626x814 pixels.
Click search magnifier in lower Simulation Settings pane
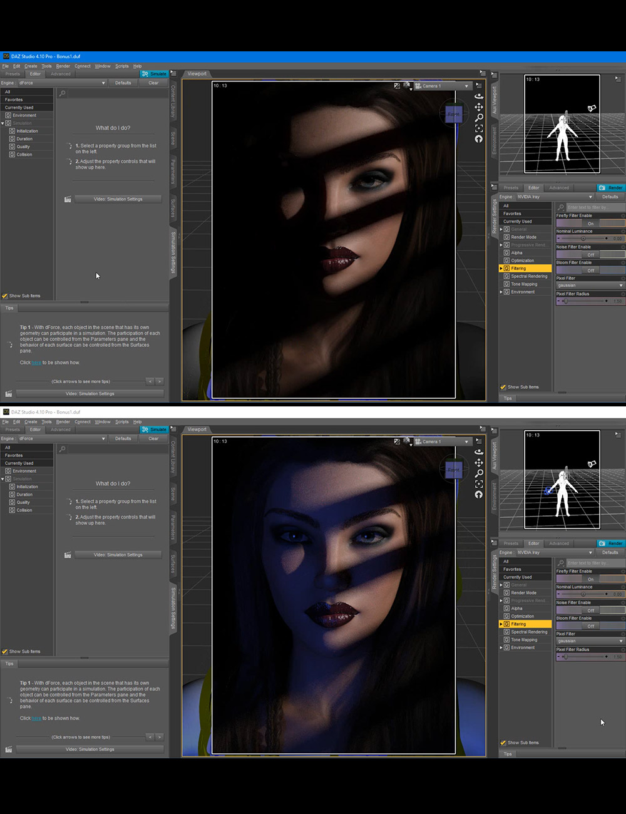click(62, 449)
